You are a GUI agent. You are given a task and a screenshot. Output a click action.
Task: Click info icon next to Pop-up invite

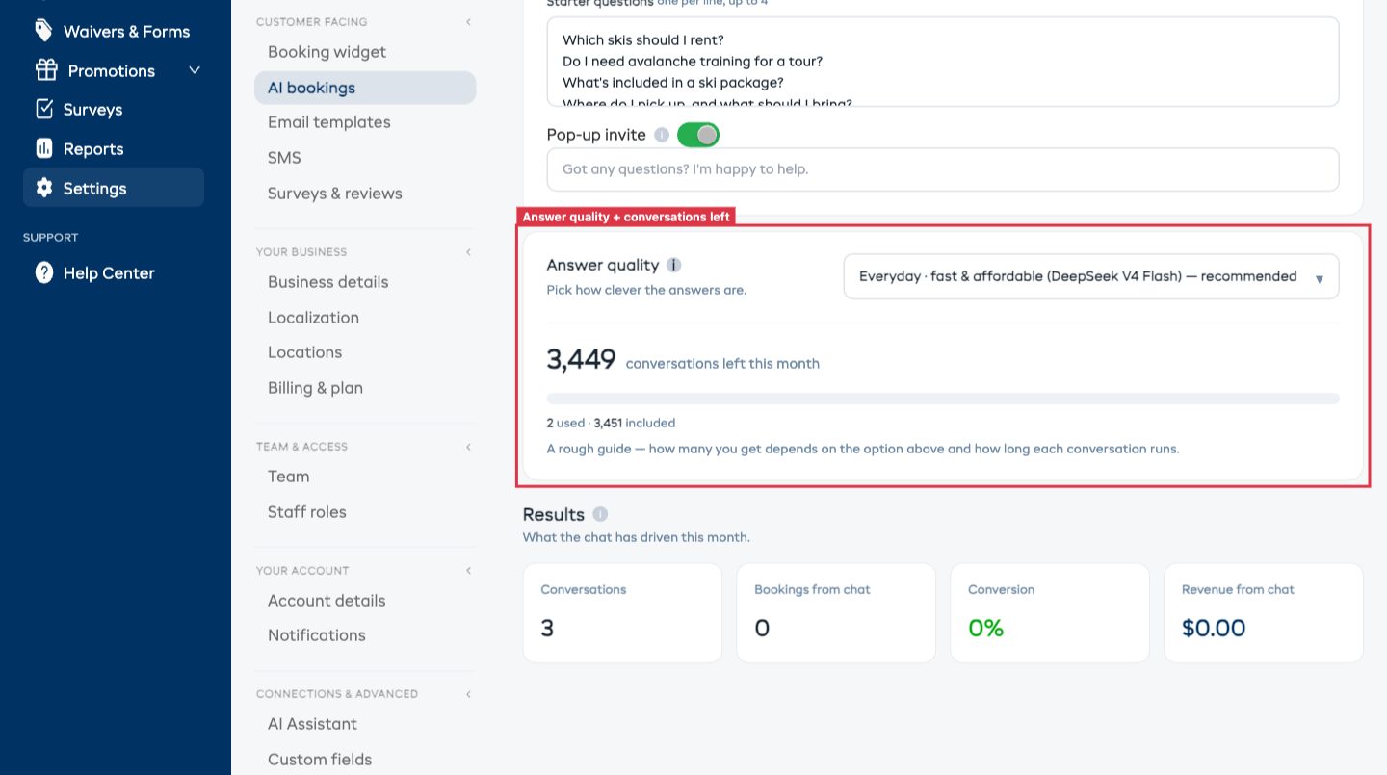[662, 135]
